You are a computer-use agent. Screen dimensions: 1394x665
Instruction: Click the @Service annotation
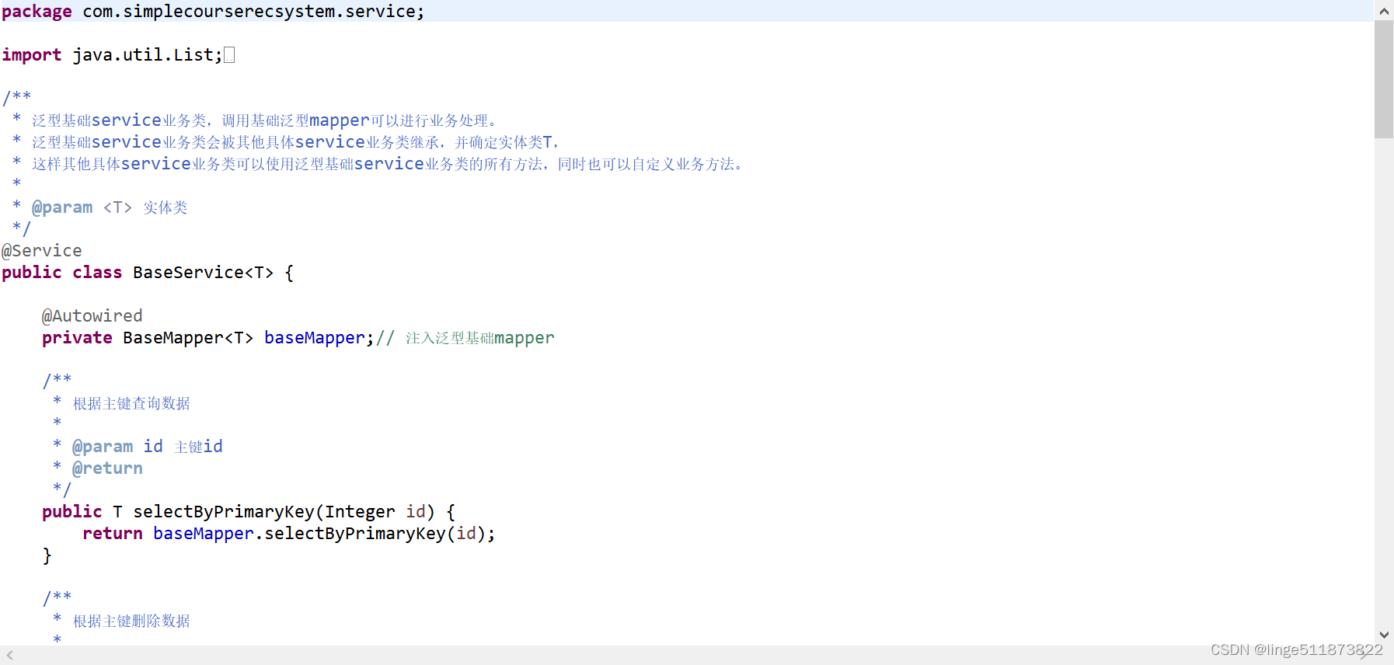click(42, 251)
